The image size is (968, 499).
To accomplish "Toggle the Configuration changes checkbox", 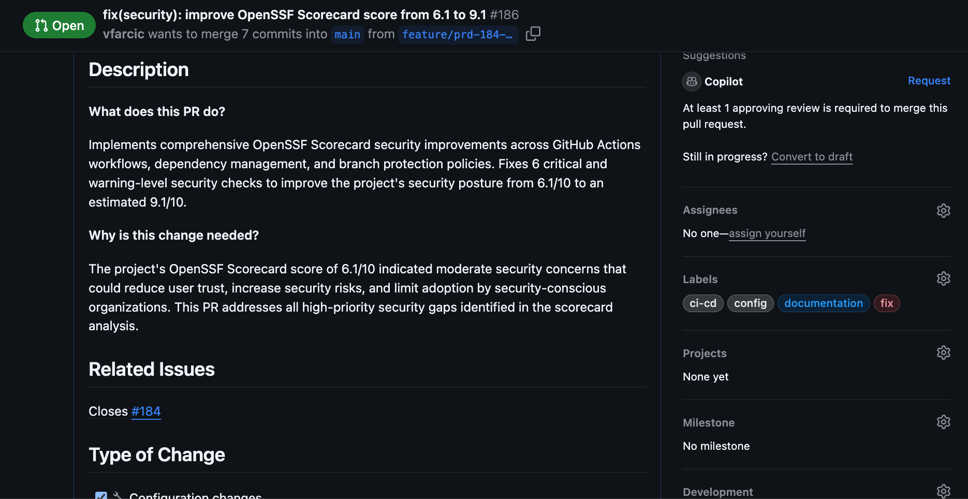I will (x=101, y=495).
